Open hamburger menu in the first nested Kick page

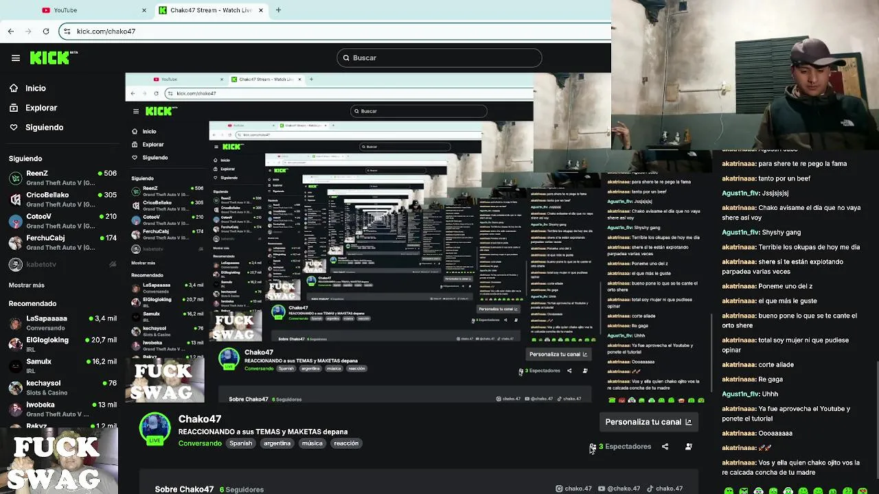(x=136, y=111)
